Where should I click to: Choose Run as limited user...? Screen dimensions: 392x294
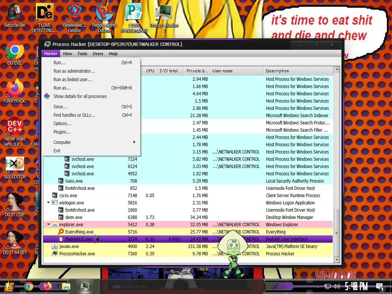[91, 80]
